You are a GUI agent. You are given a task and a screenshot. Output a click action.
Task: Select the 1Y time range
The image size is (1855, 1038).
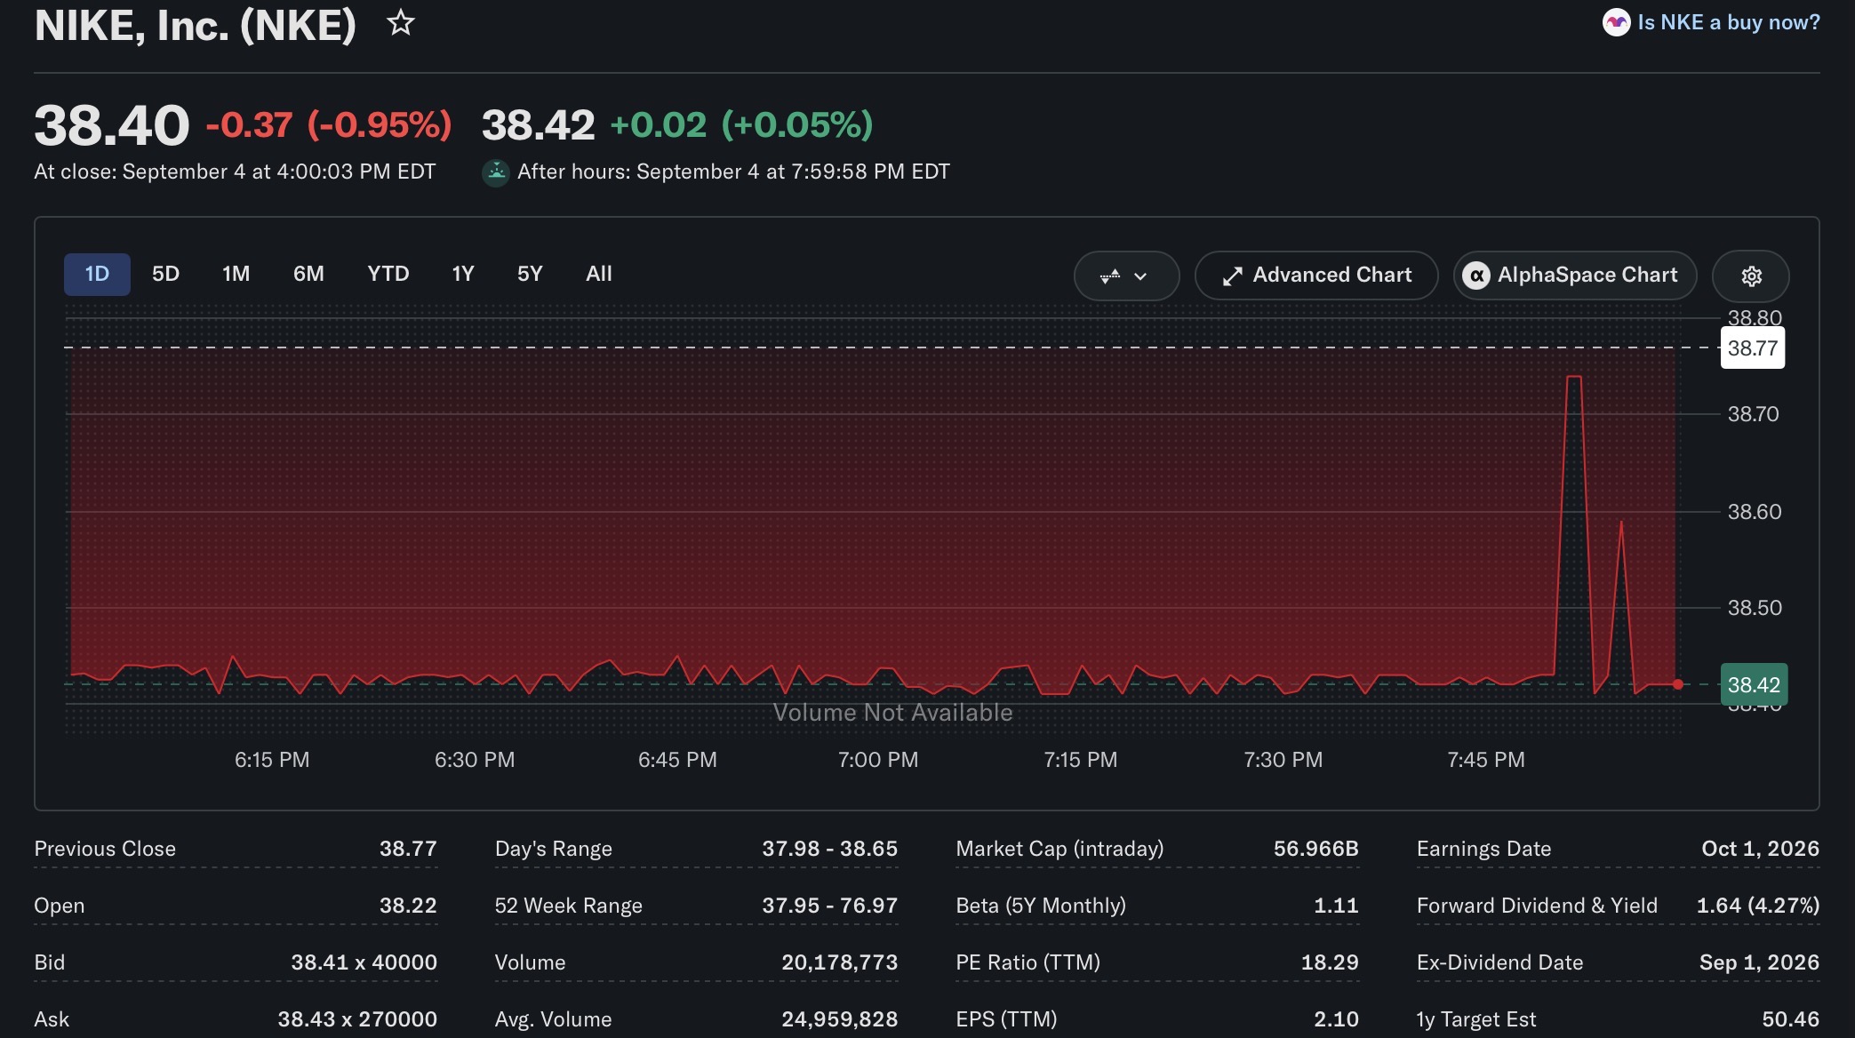463,274
